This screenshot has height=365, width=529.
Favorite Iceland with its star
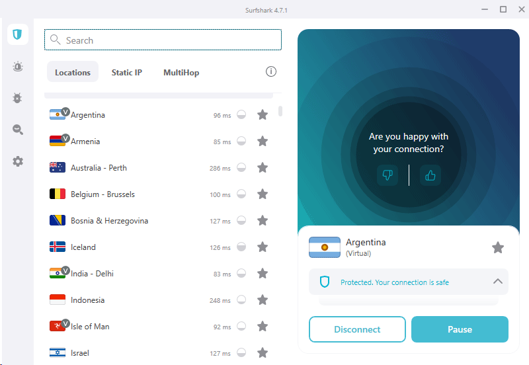(x=263, y=247)
